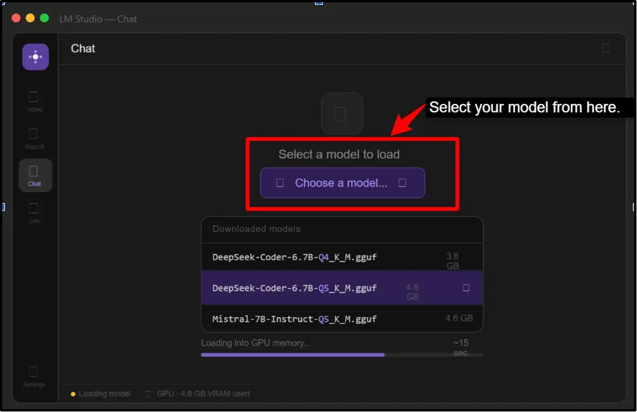This screenshot has width=637, height=412.
Task: Open the Home sidebar tab
Action: [34, 101]
